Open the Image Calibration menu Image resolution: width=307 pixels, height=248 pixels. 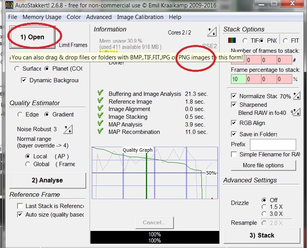pyautogui.click(x=140, y=17)
